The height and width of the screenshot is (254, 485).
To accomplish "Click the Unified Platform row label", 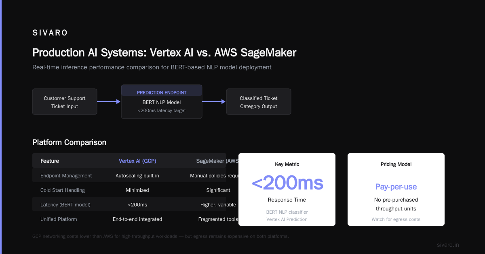I will point(59,219).
